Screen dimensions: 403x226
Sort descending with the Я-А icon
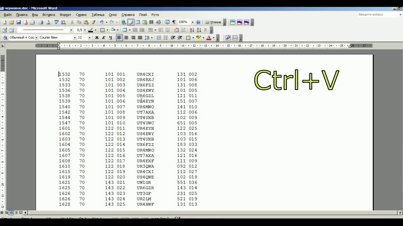click(199, 30)
